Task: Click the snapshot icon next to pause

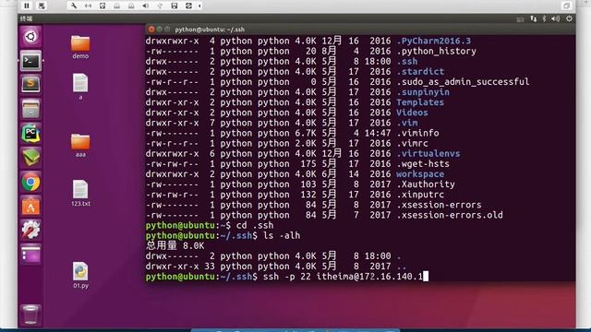Action: pos(42,6)
